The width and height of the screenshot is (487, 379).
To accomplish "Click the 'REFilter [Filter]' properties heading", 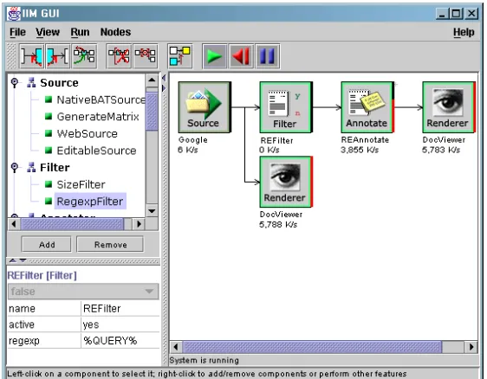I will (42, 275).
